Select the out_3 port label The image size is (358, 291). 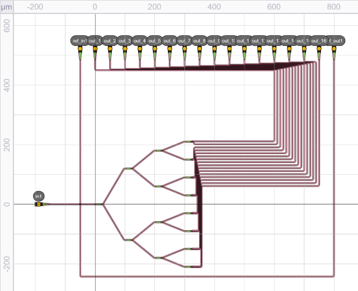[125, 41]
